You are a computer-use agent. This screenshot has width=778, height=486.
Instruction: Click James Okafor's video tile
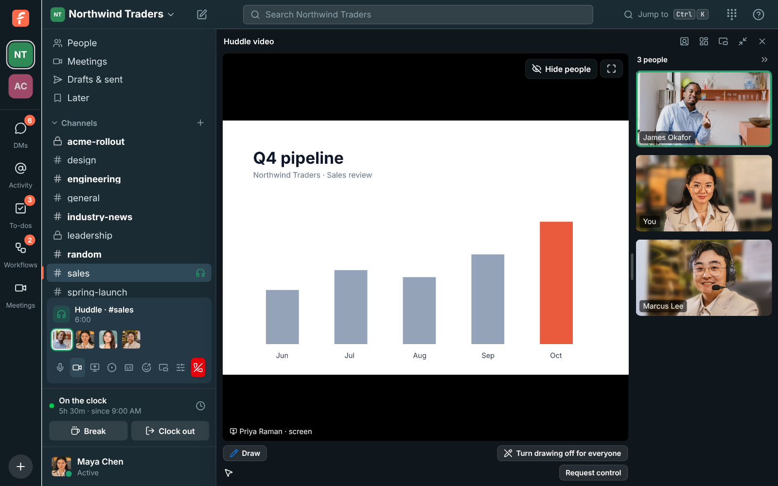[x=704, y=109]
